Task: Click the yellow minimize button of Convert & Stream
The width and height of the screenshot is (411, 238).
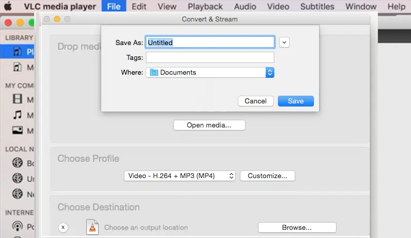Action: click(x=57, y=19)
